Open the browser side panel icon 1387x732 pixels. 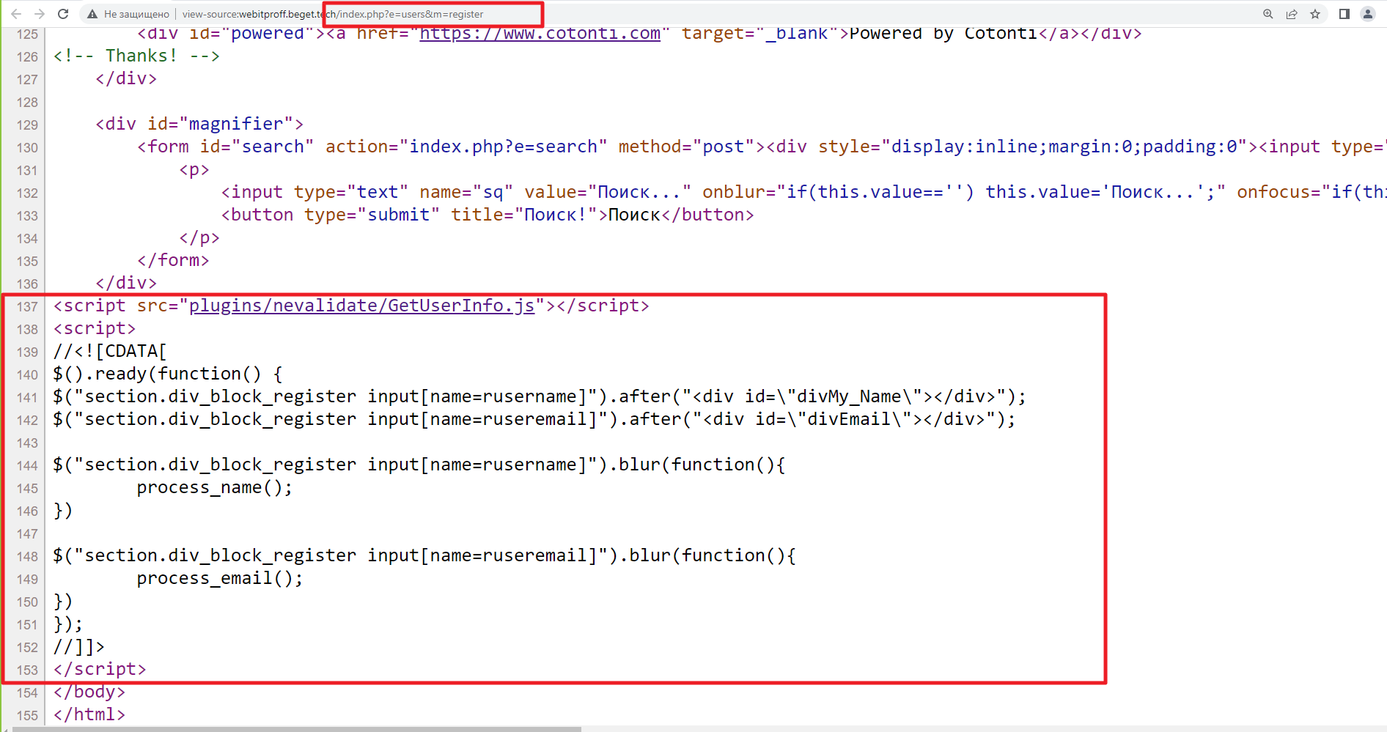pos(1344,14)
